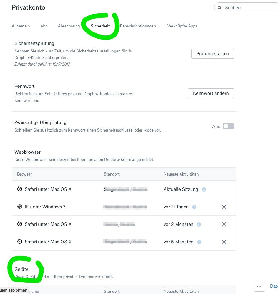Open the Verknüpfte Apps tab
278x294 pixels.
click(x=182, y=26)
